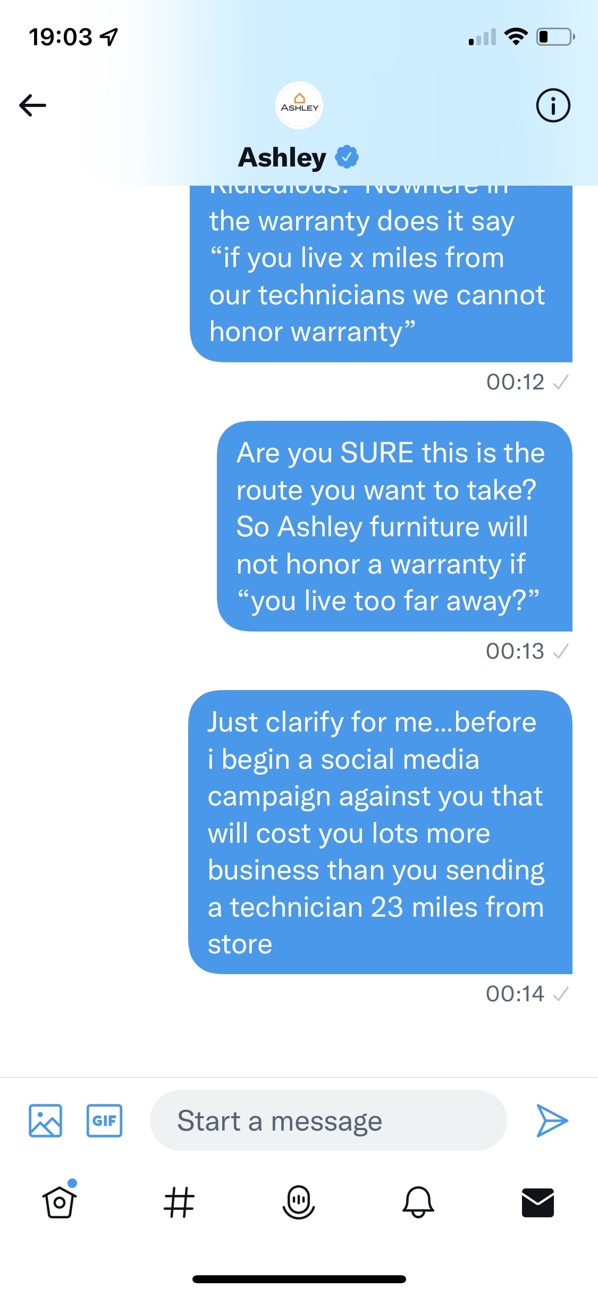The height and width of the screenshot is (1296, 598).
Task: Tap the back arrow to exit conversation
Action: [x=33, y=105]
